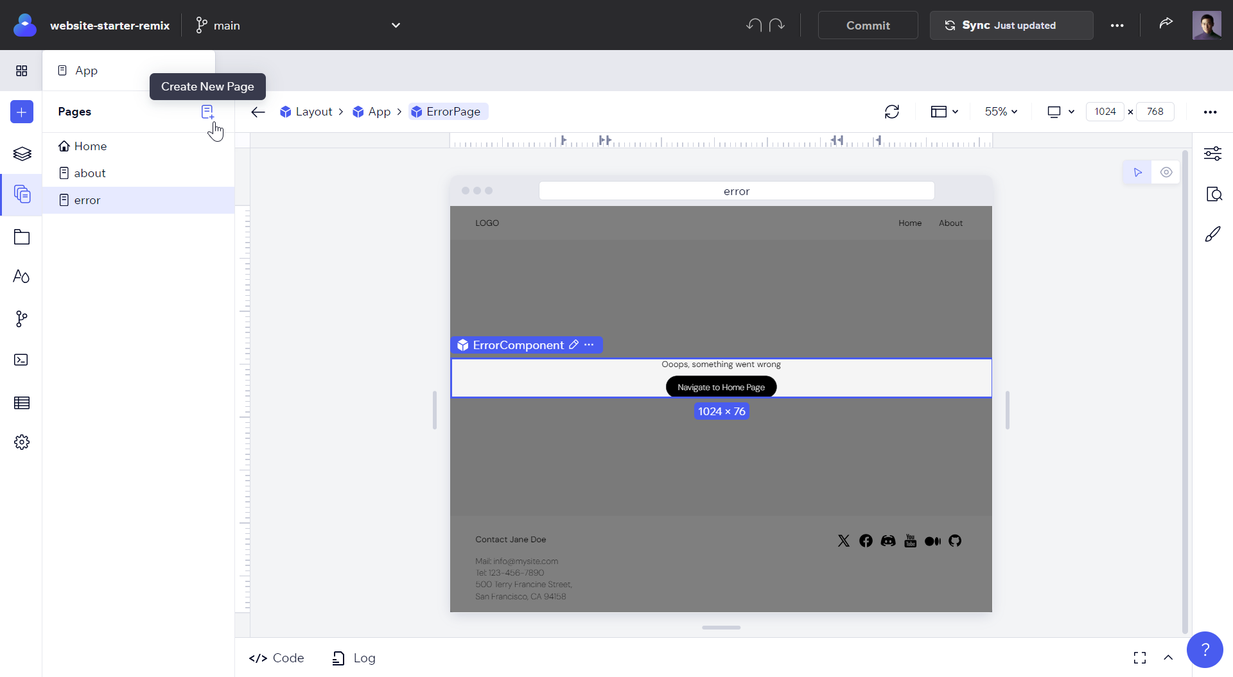Open the user profile avatar

[x=1207, y=25]
